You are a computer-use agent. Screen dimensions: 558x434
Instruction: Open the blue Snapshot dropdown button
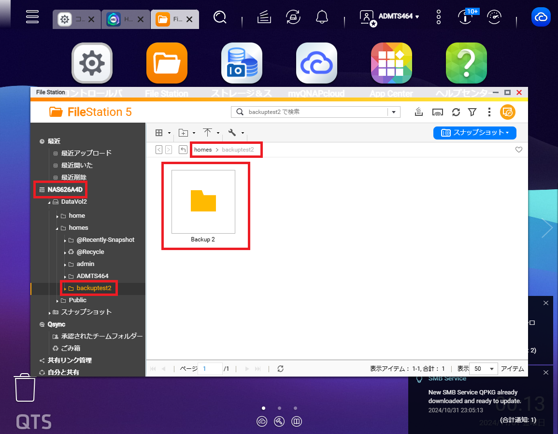(x=475, y=133)
